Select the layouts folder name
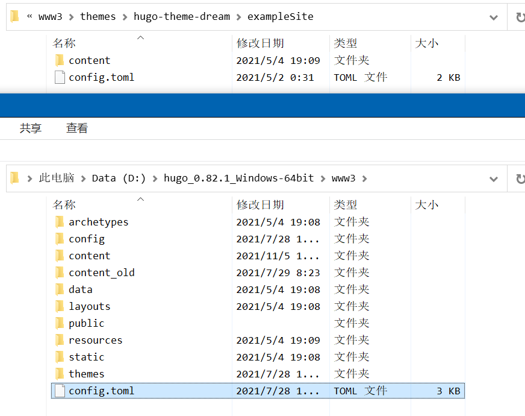Image resolution: width=525 pixels, height=416 pixels. click(89, 306)
